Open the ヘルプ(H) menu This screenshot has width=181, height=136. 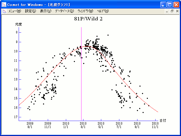tap(103, 11)
